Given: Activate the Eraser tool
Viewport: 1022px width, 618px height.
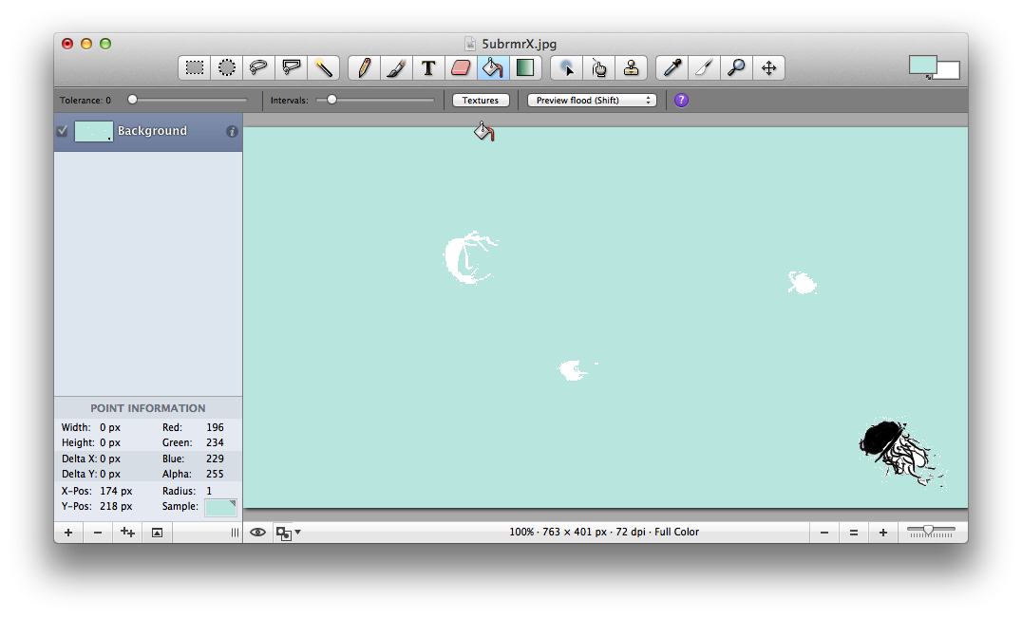Looking at the screenshot, I should pyautogui.click(x=461, y=67).
